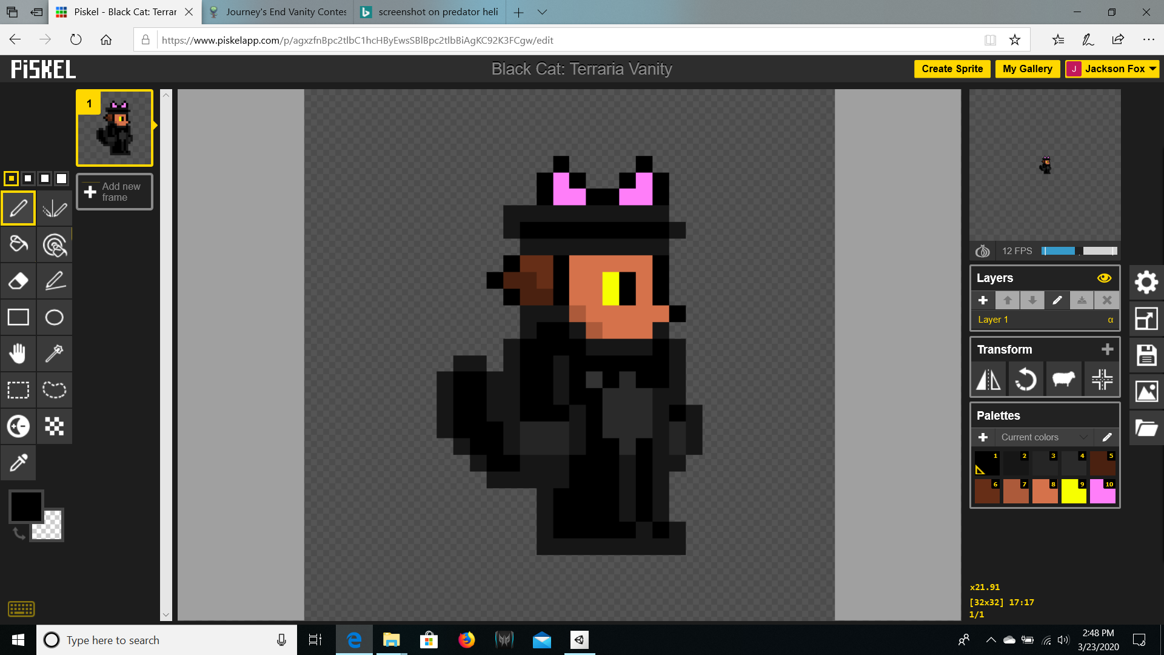Open the Export image icon
The width and height of the screenshot is (1164, 655).
coord(1146,391)
